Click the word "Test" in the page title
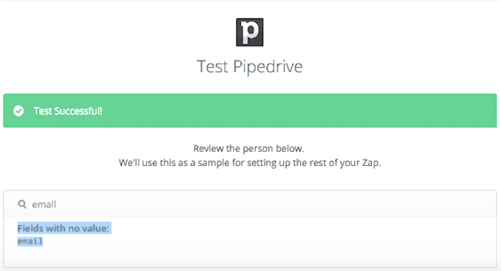The height and width of the screenshot is (271, 501). 213,67
